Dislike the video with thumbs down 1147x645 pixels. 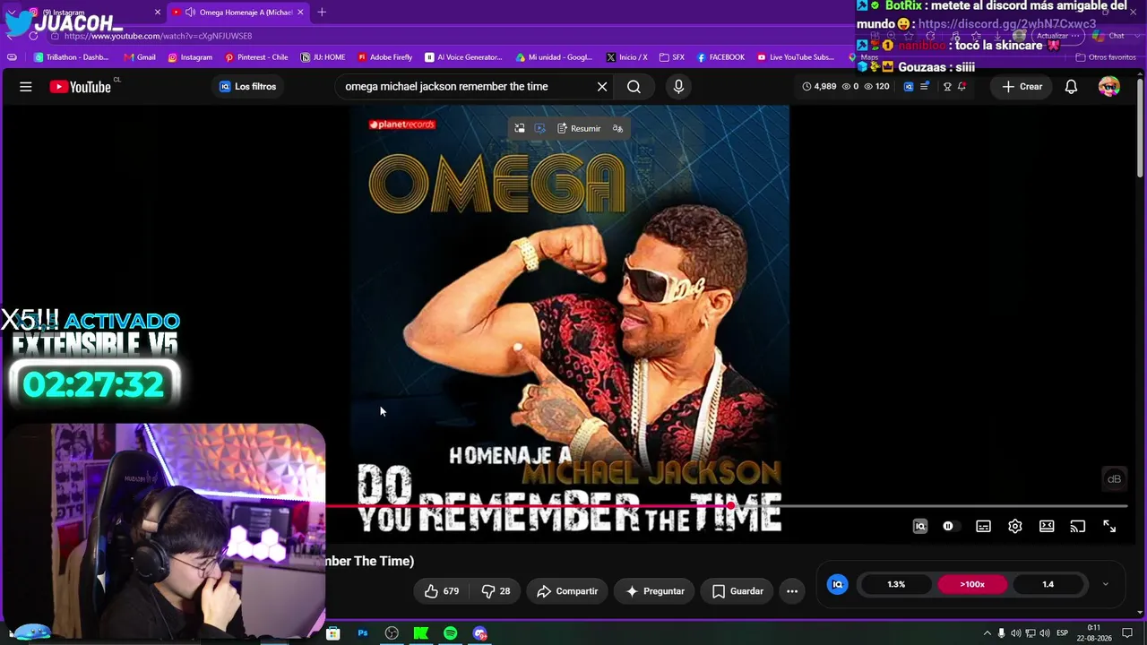[x=496, y=591]
